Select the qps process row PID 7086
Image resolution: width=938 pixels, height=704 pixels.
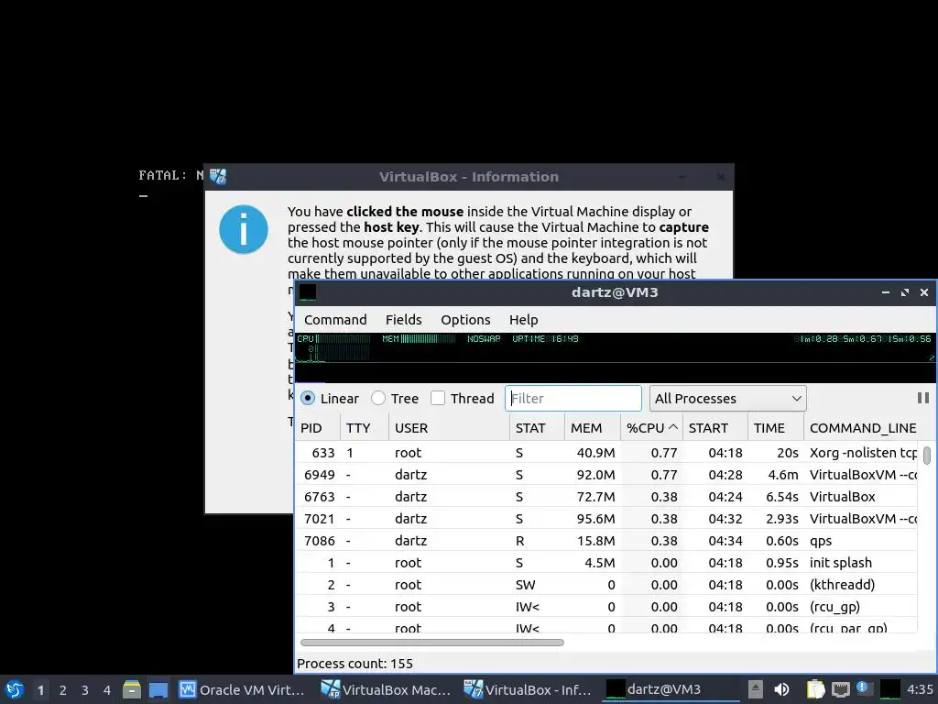coord(606,541)
